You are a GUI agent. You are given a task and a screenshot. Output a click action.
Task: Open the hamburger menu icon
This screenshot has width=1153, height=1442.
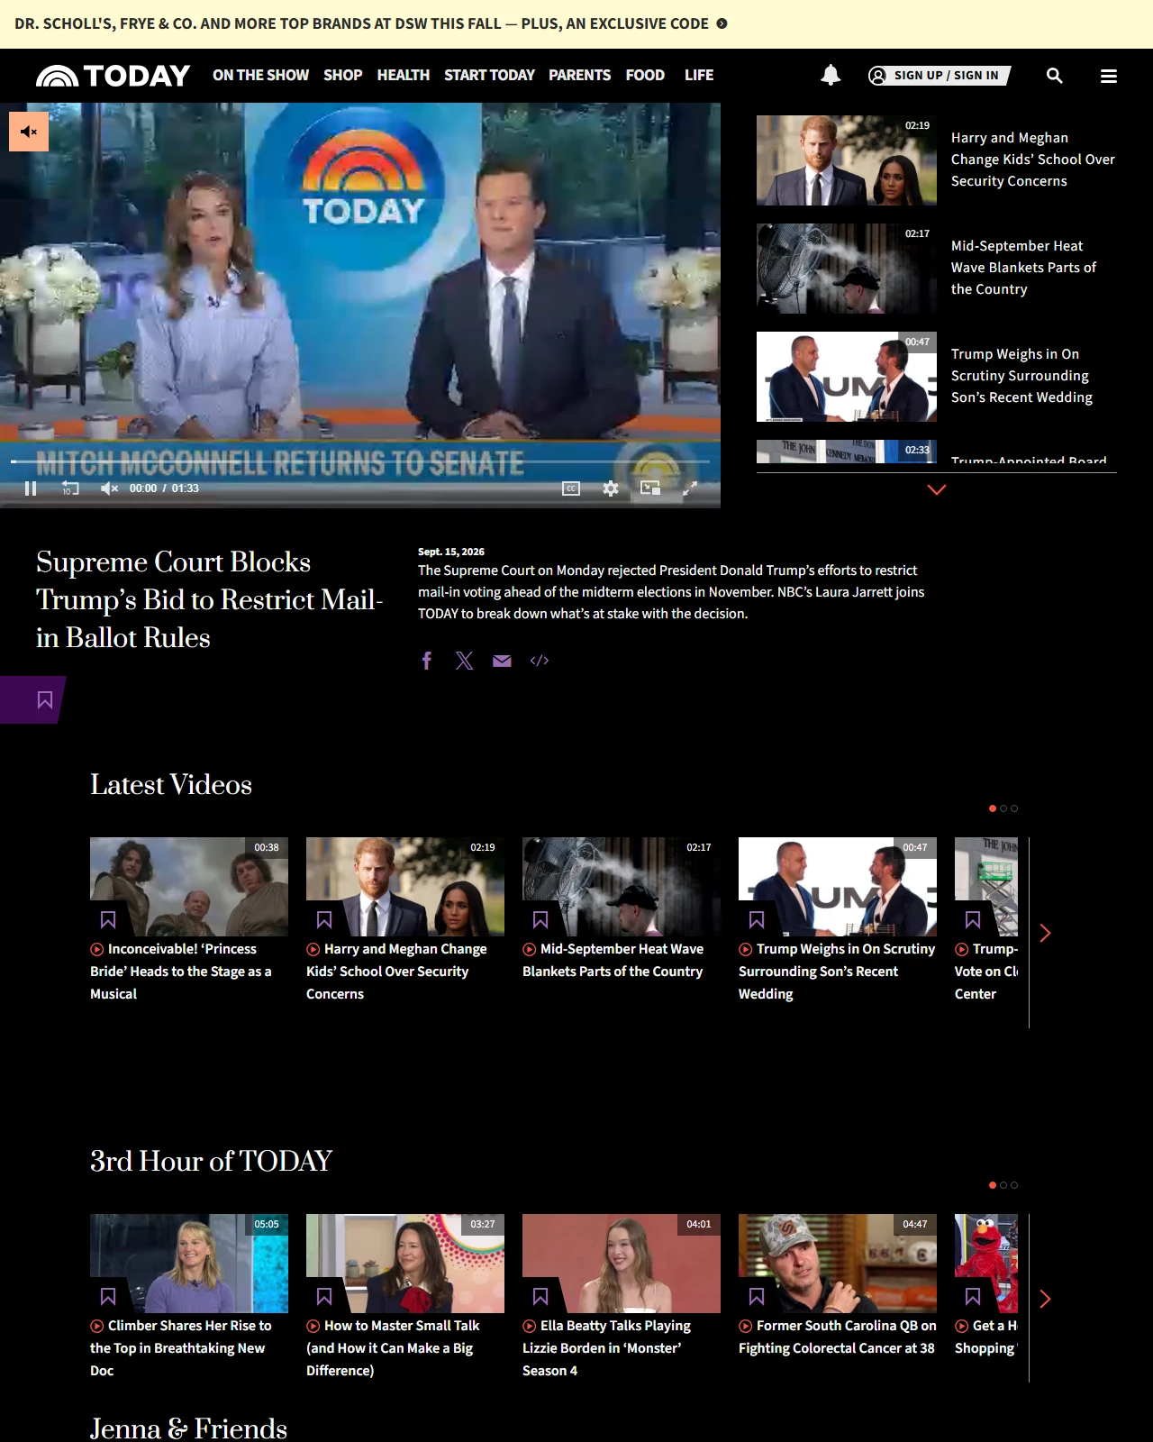tap(1109, 76)
